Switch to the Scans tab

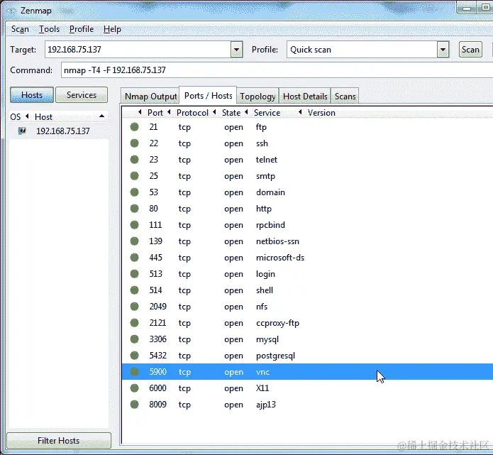tap(345, 97)
